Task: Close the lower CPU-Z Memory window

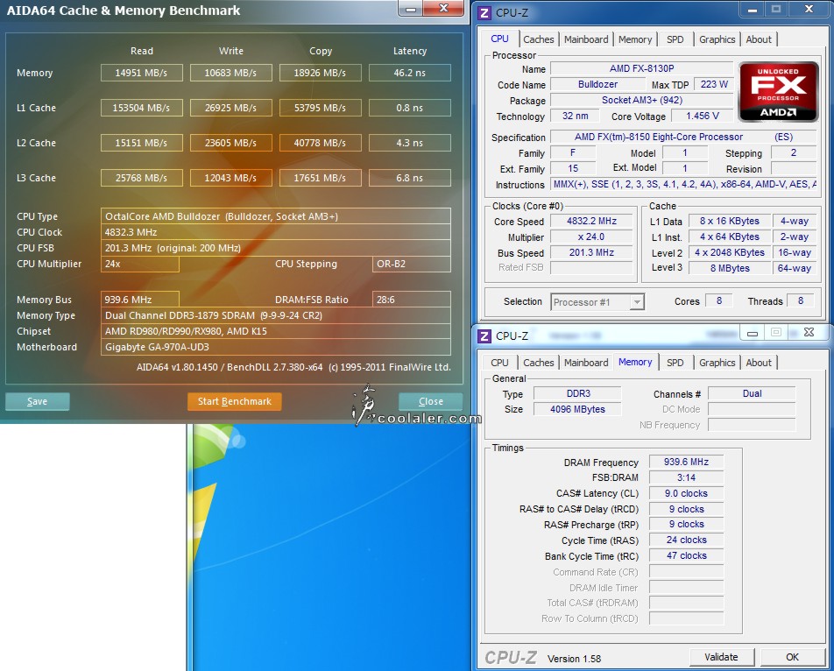Action: (809, 333)
